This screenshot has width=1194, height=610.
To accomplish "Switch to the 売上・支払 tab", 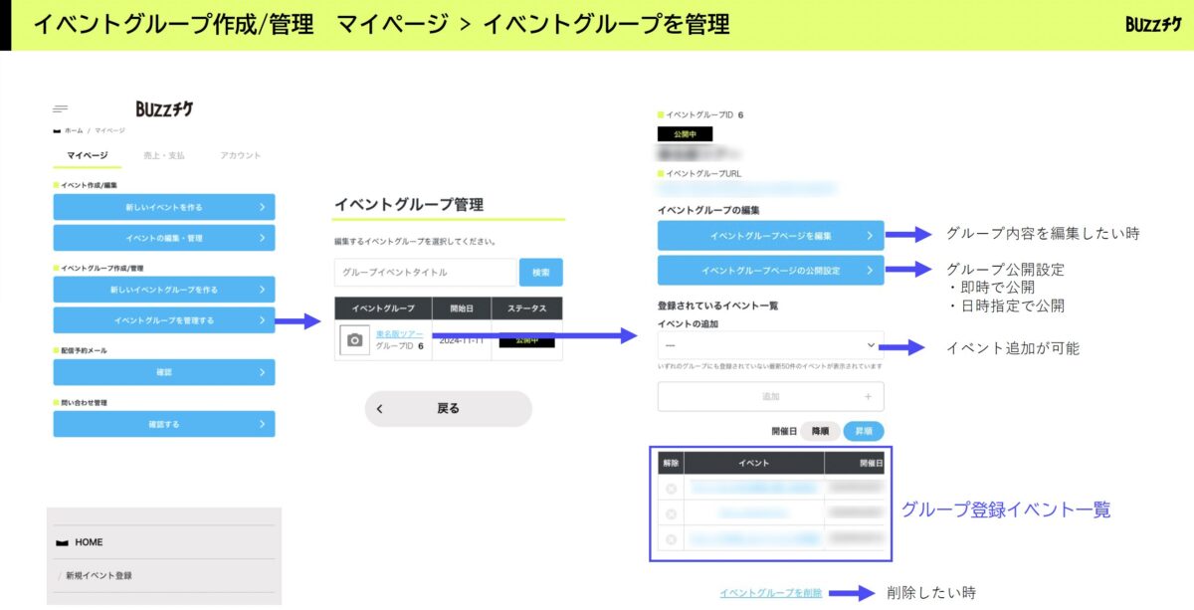I will coord(164,155).
